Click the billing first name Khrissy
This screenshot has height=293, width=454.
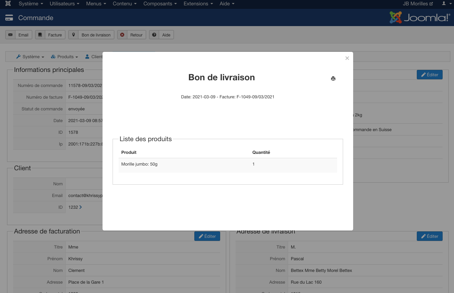coord(75,259)
